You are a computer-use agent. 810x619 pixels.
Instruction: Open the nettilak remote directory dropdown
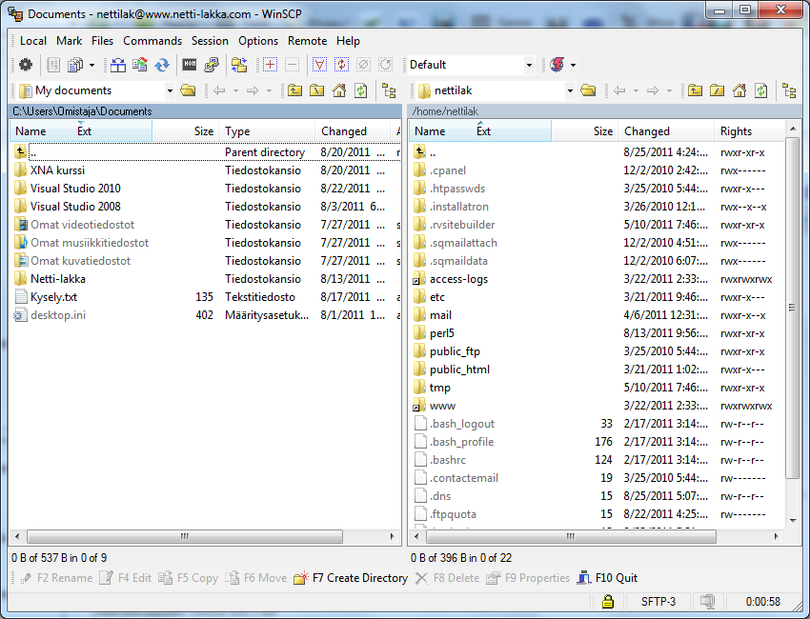point(570,91)
